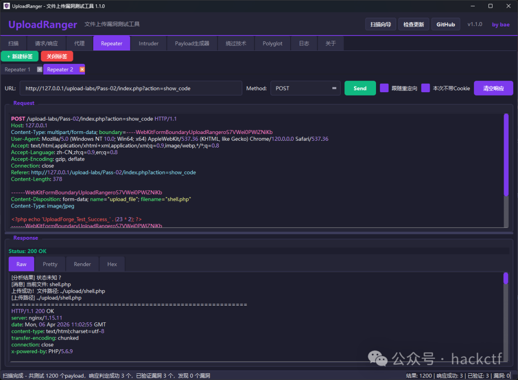
Task: Click the 'by bae' author text
Action: pyautogui.click(x=500, y=25)
